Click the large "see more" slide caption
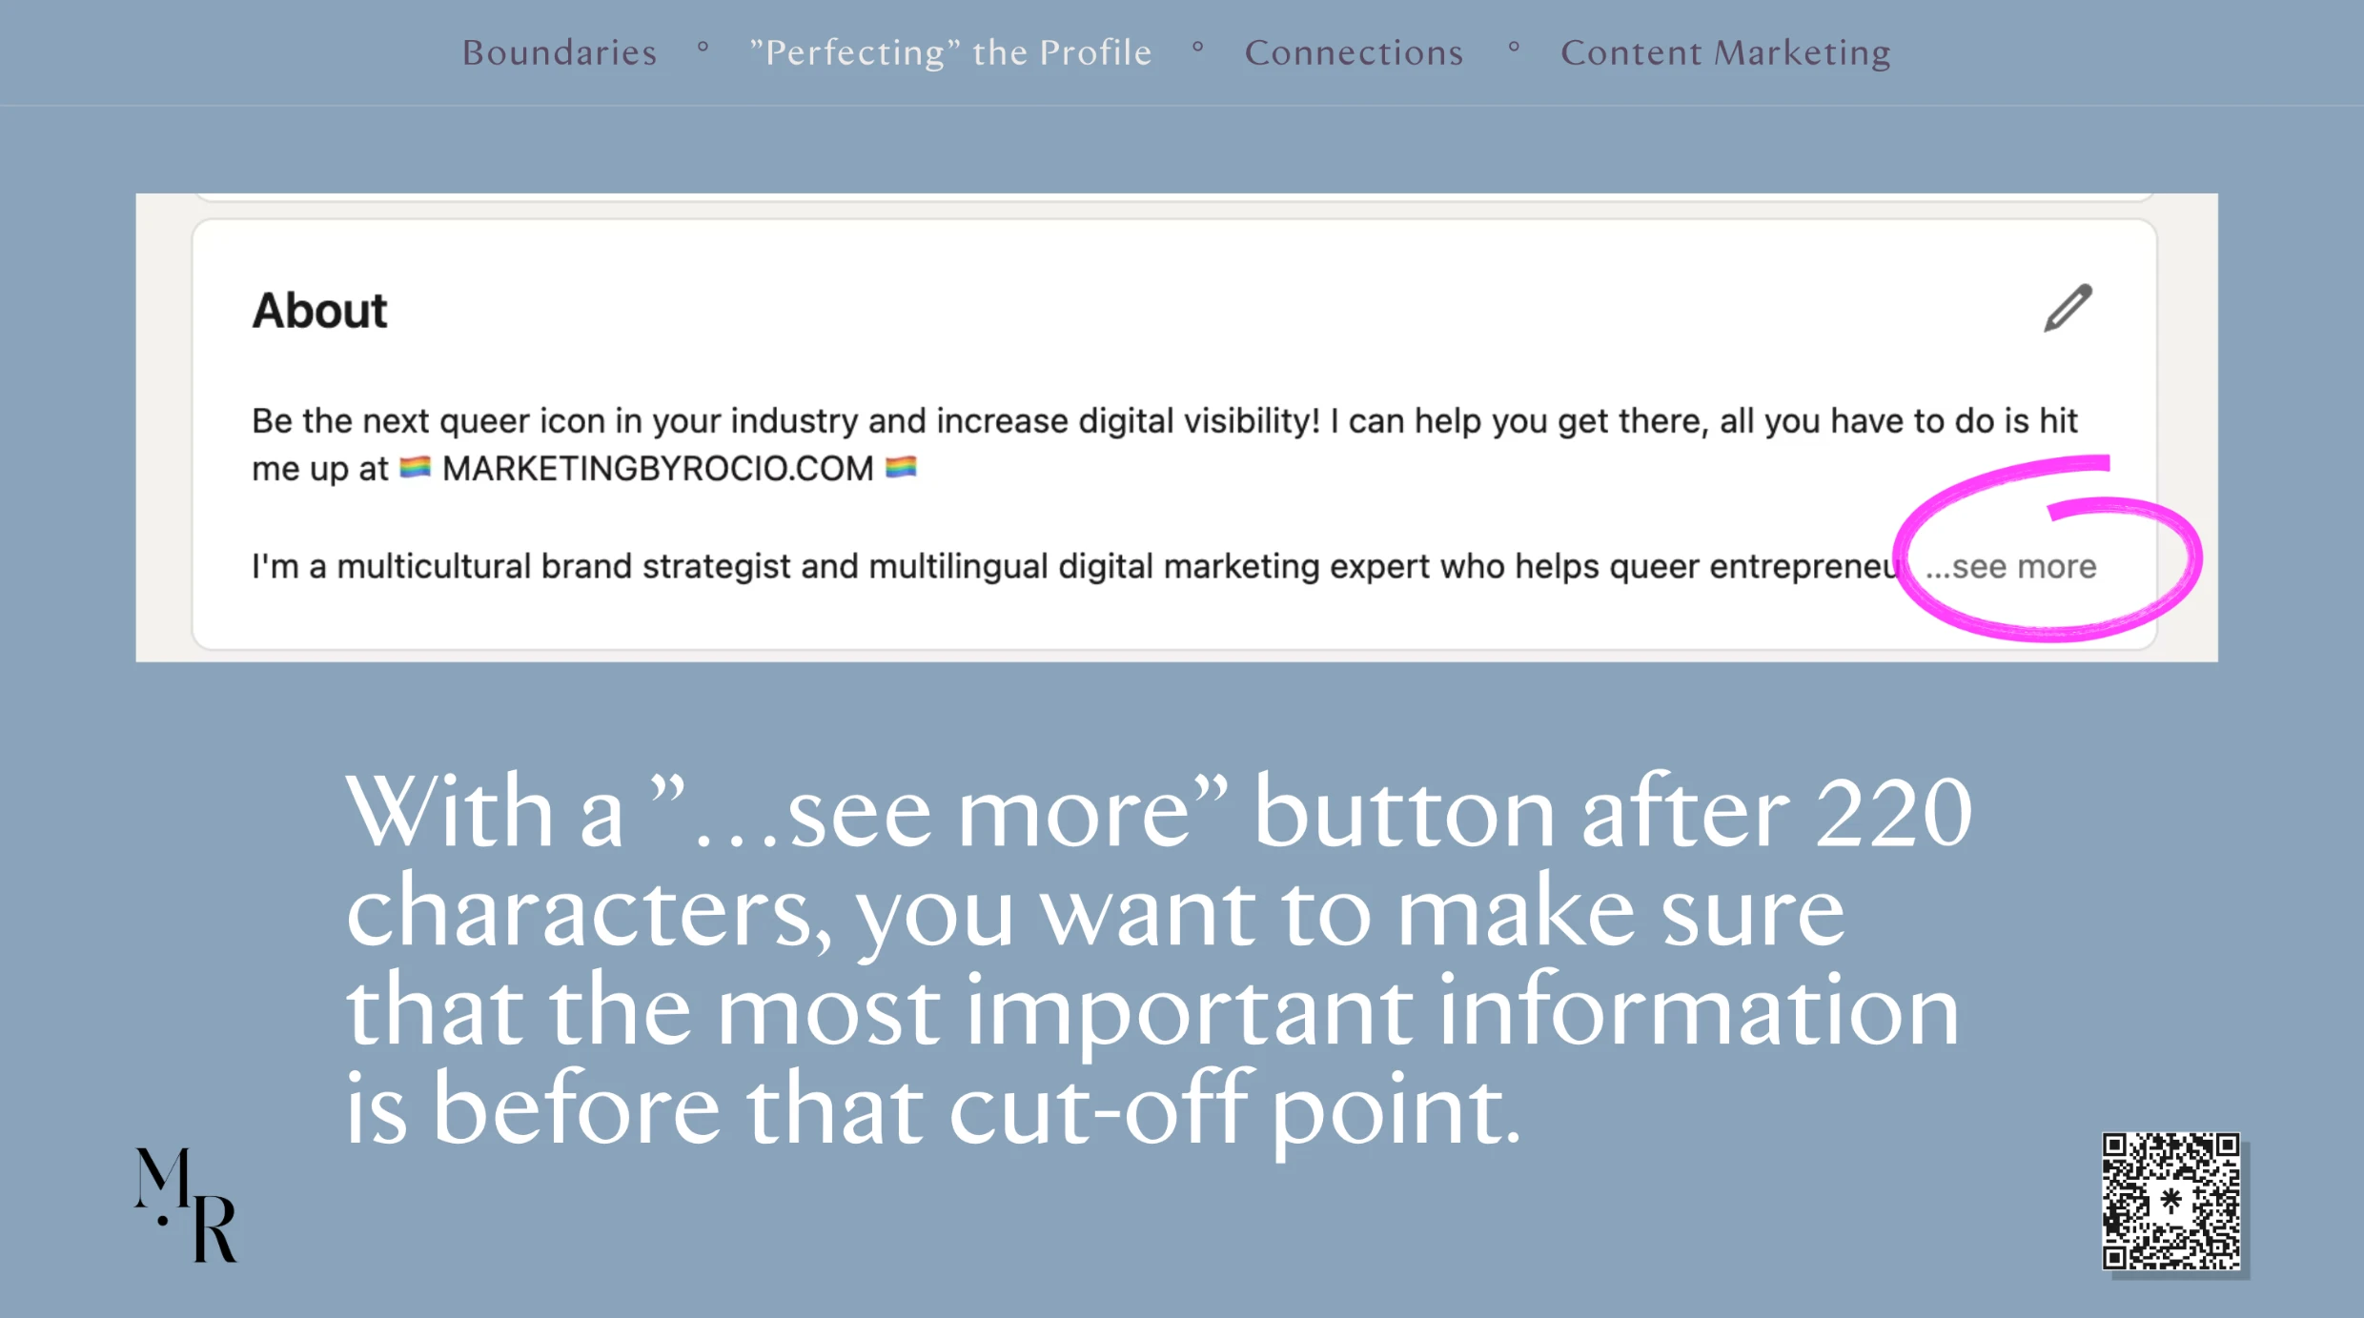The image size is (2364, 1318). [x=1158, y=961]
